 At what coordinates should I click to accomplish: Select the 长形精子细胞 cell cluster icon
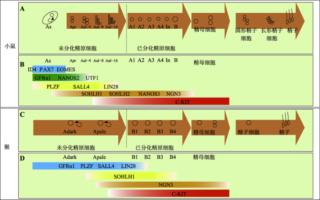270,20
